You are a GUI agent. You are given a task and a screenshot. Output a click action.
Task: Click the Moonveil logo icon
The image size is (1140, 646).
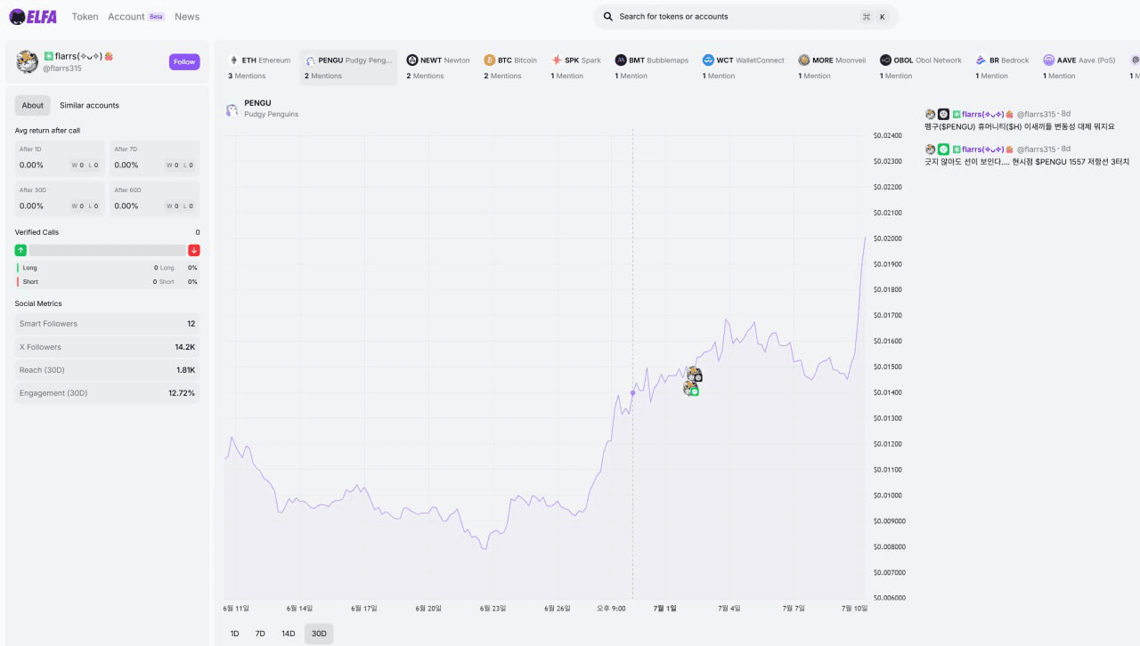(x=804, y=61)
